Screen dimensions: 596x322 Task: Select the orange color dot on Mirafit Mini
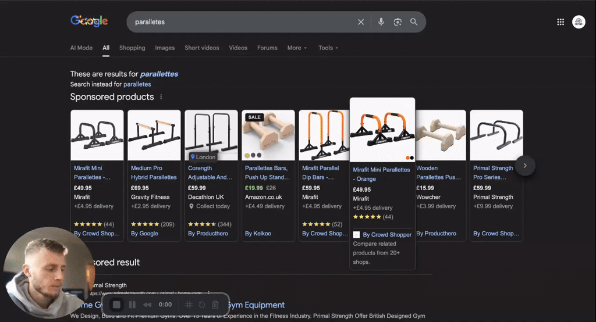[407, 158]
